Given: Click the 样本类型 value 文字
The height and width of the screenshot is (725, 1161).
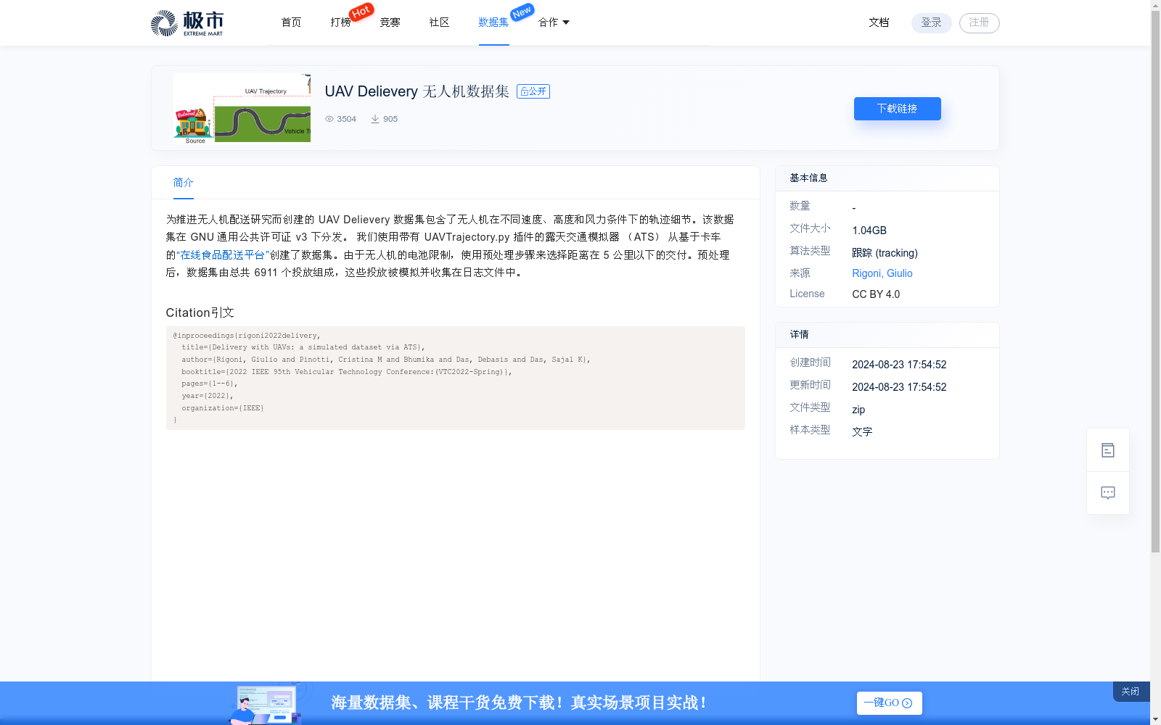Looking at the screenshot, I should (862, 432).
